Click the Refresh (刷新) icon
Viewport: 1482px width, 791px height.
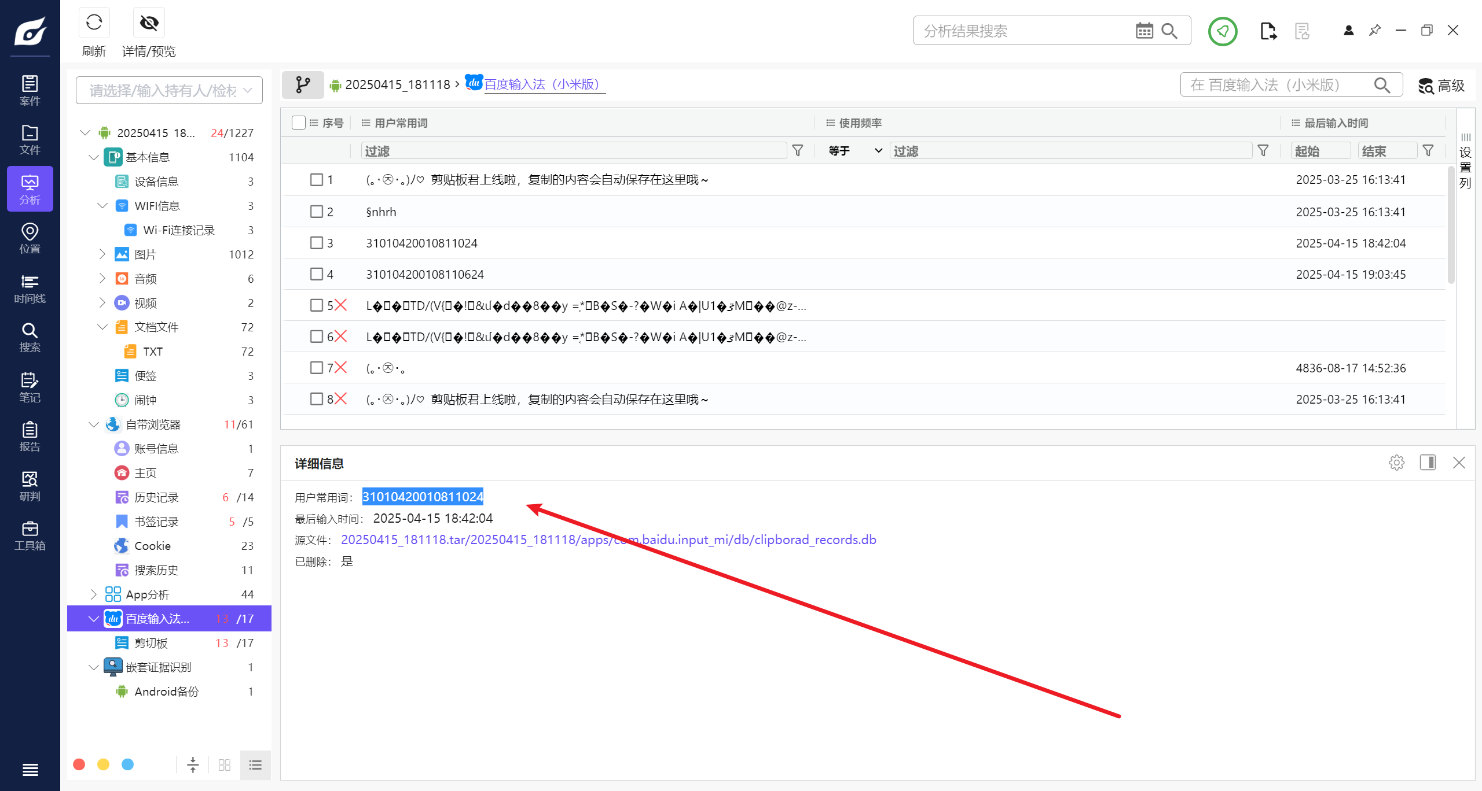click(94, 23)
